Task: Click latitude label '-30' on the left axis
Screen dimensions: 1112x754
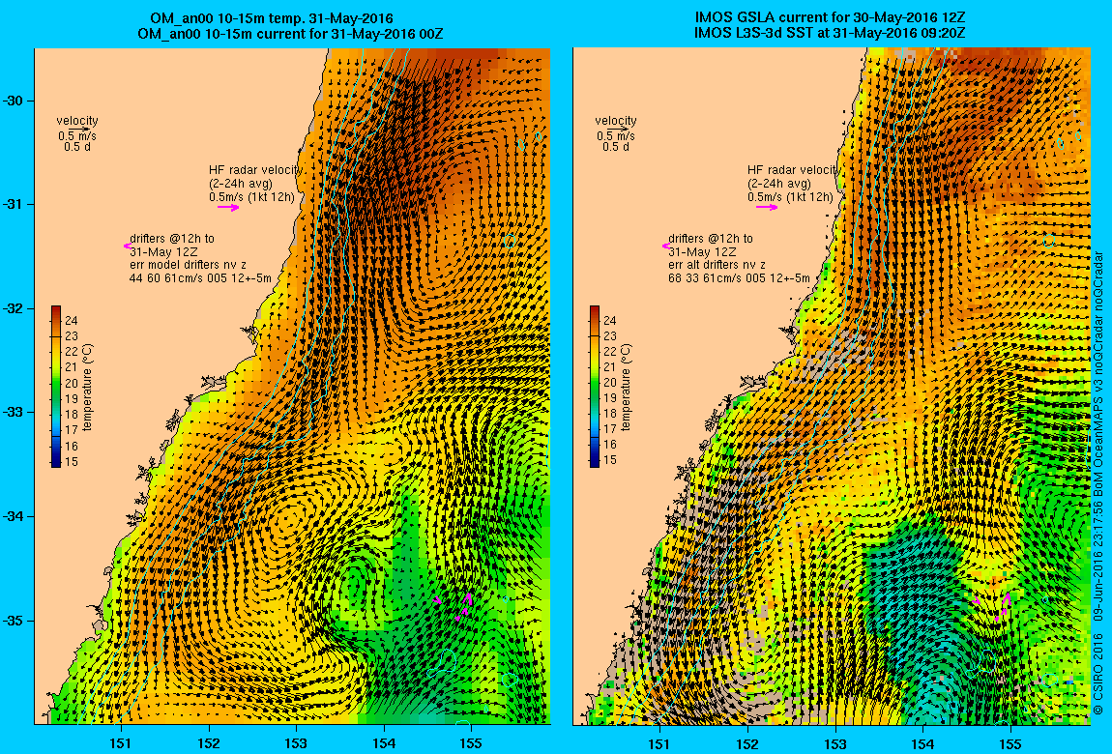Action: pos(14,101)
